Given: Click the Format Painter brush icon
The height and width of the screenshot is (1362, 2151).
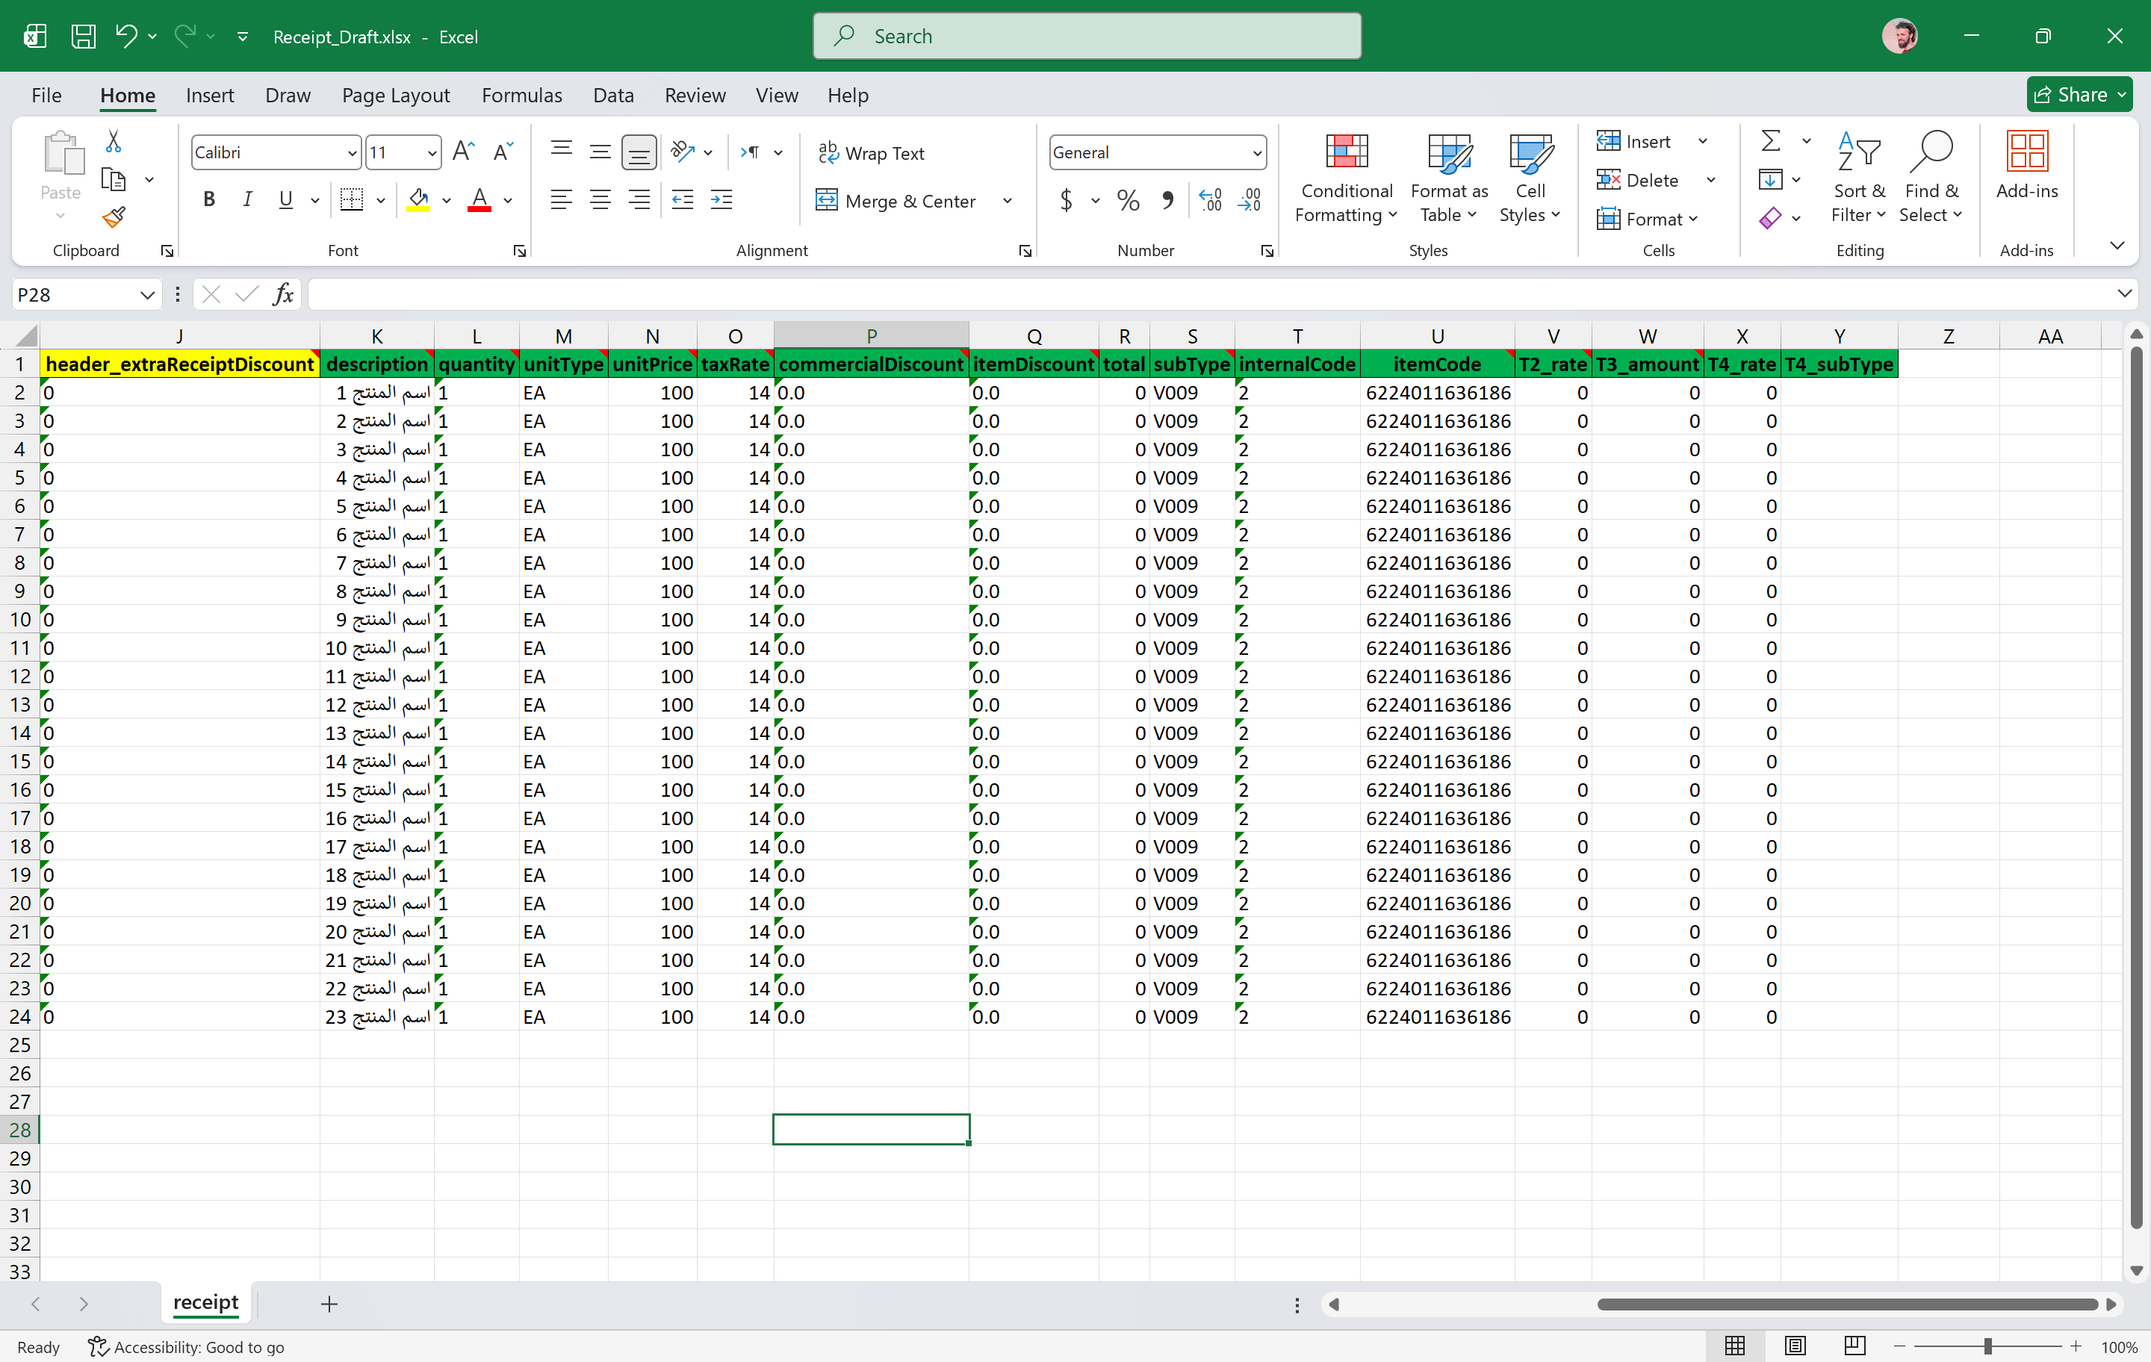Looking at the screenshot, I should [x=114, y=217].
